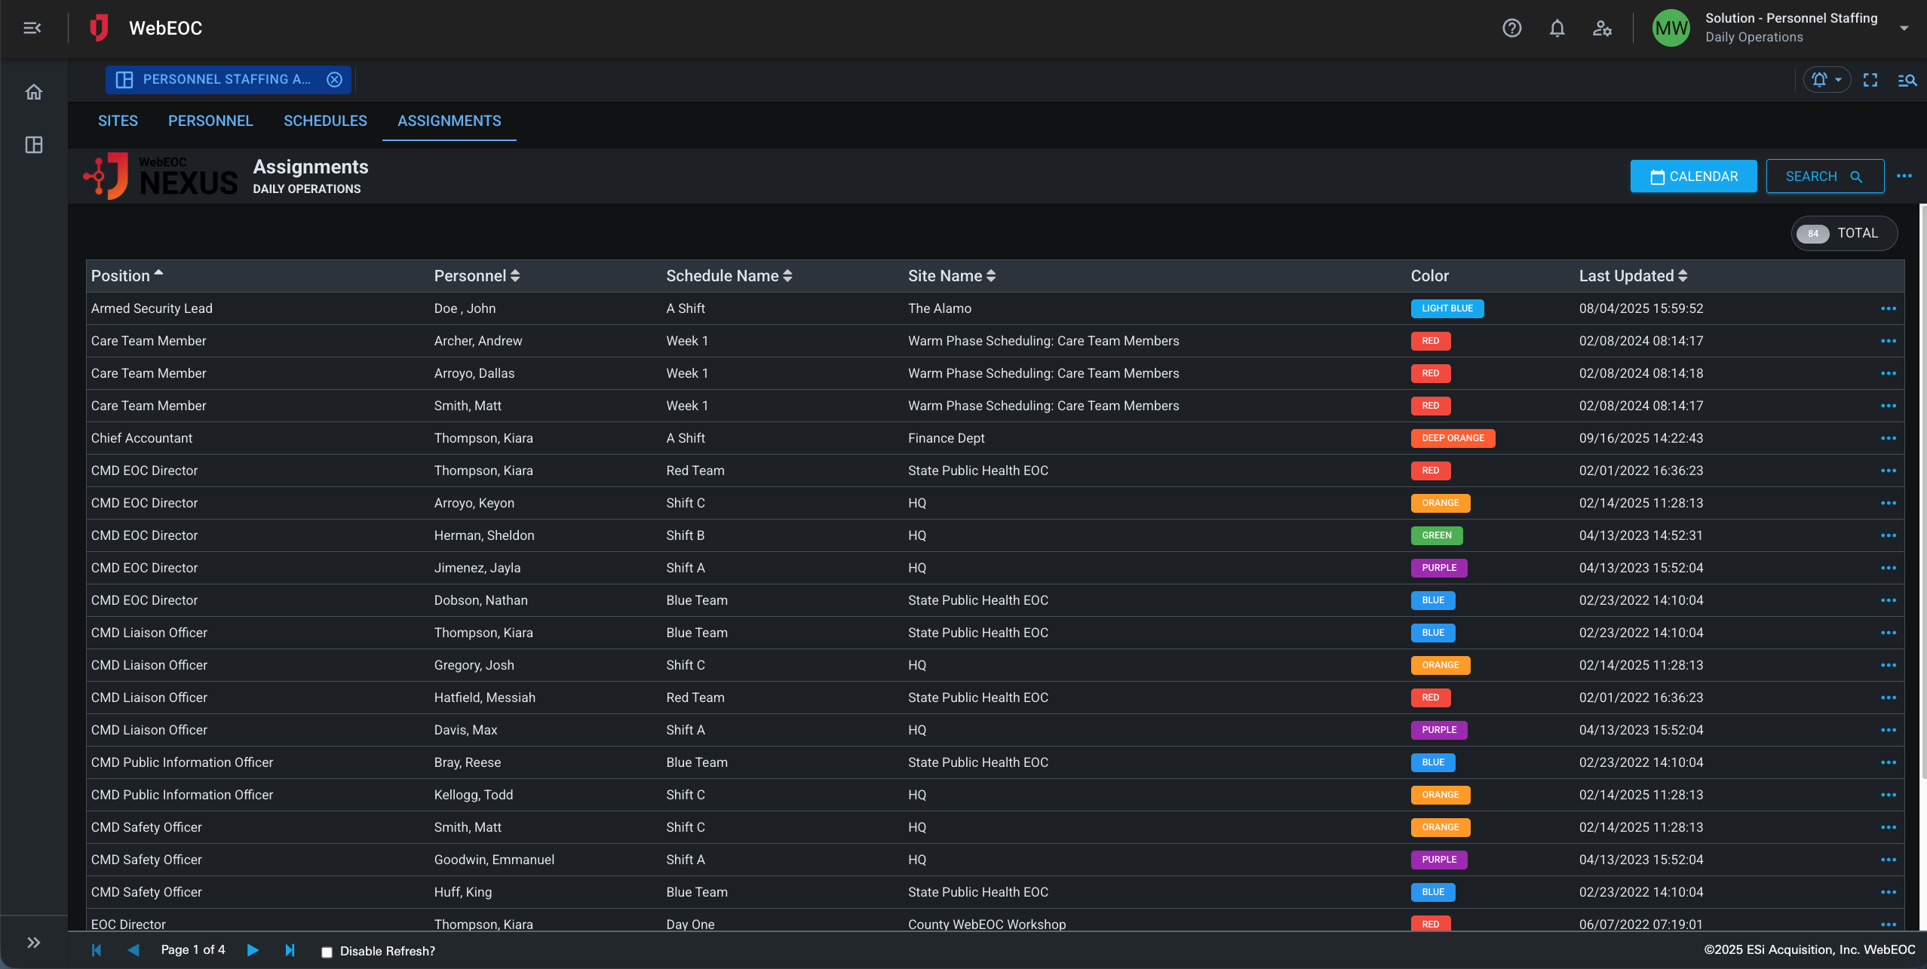
Task: Open row menu for Jimenez, Jayla
Action: point(1888,568)
